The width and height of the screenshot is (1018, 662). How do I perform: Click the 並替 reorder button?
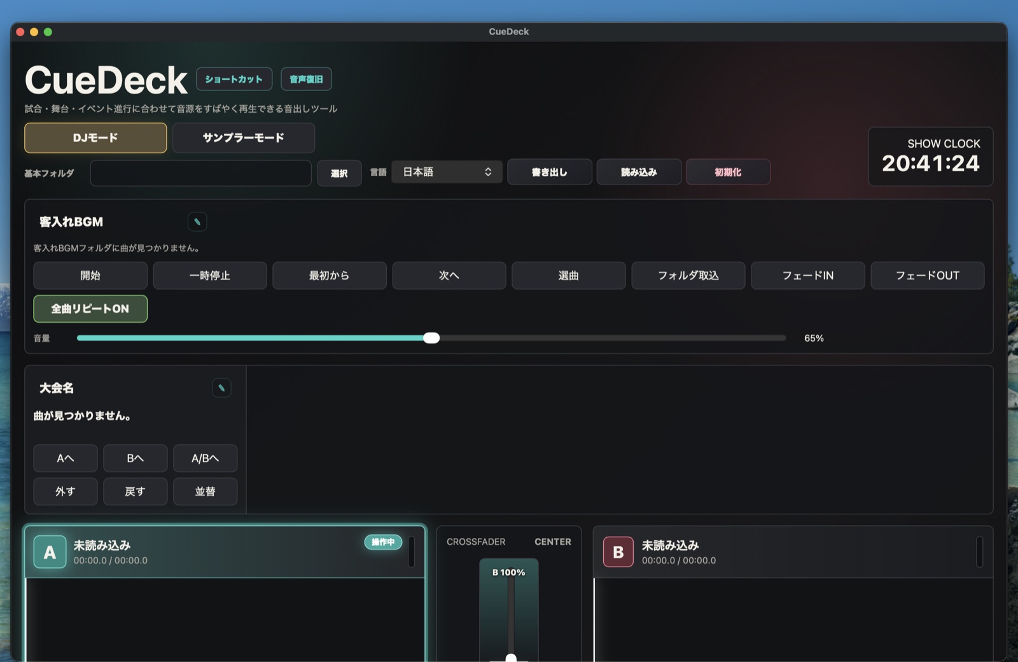[206, 491]
